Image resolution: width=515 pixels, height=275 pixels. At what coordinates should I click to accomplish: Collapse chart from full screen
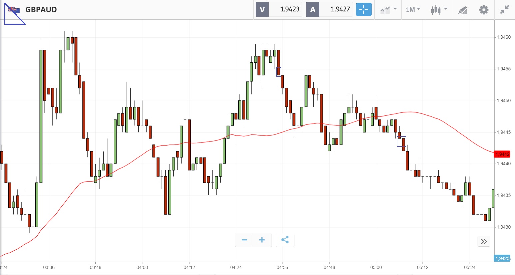click(x=505, y=10)
